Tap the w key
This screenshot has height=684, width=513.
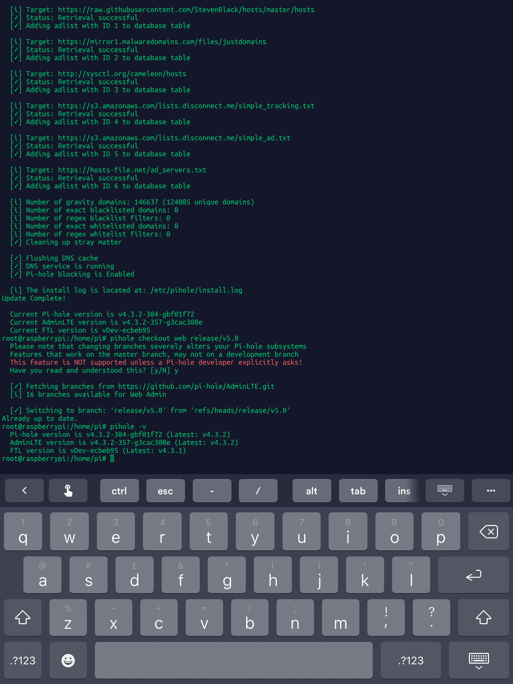click(69, 531)
